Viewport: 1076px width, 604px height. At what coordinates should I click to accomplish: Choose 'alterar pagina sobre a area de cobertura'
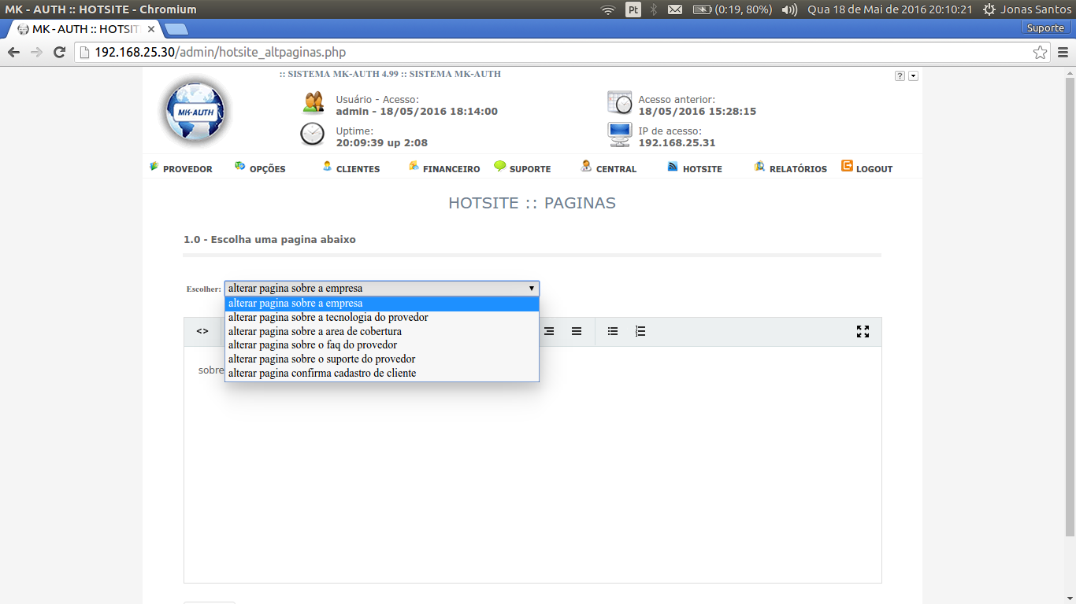point(315,332)
